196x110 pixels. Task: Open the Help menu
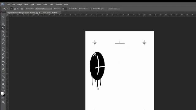pos(66,4)
